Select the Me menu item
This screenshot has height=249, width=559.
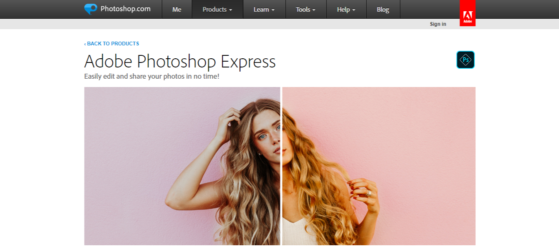pyautogui.click(x=176, y=9)
